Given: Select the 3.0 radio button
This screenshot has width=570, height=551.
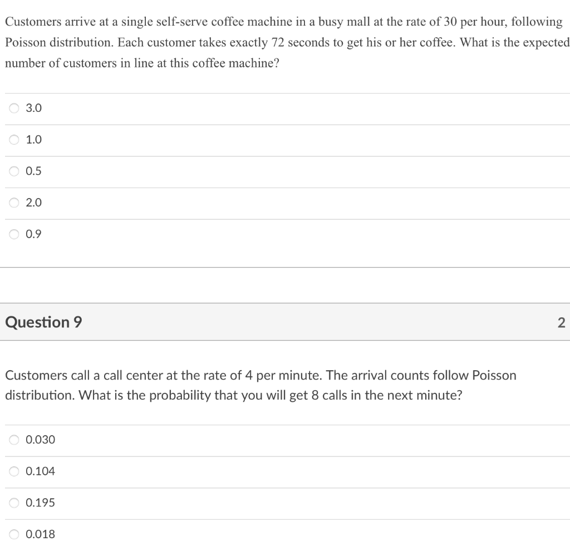Looking at the screenshot, I should (x=14, y=109).
